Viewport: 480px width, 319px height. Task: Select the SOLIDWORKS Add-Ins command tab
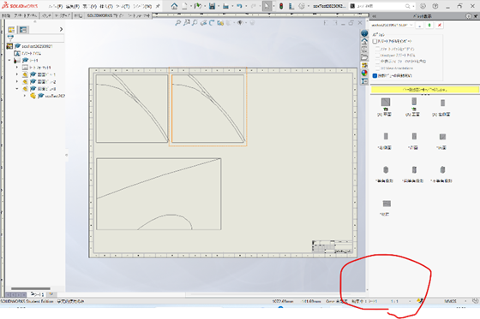(x=105, y=15)
